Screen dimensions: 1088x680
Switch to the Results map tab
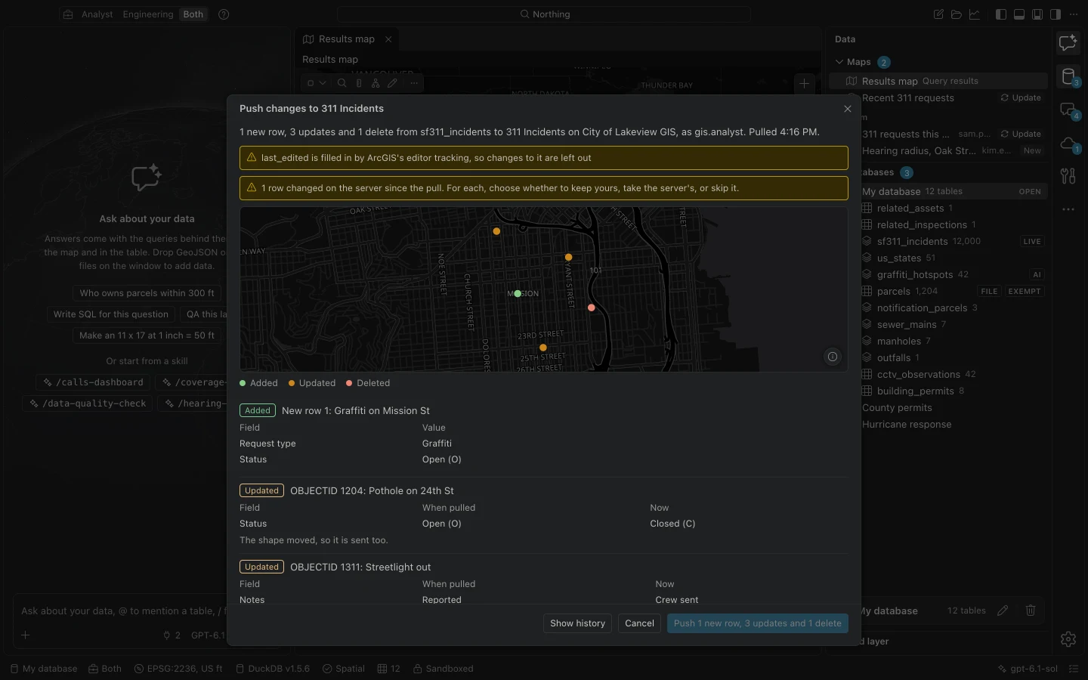click(346, 39)
